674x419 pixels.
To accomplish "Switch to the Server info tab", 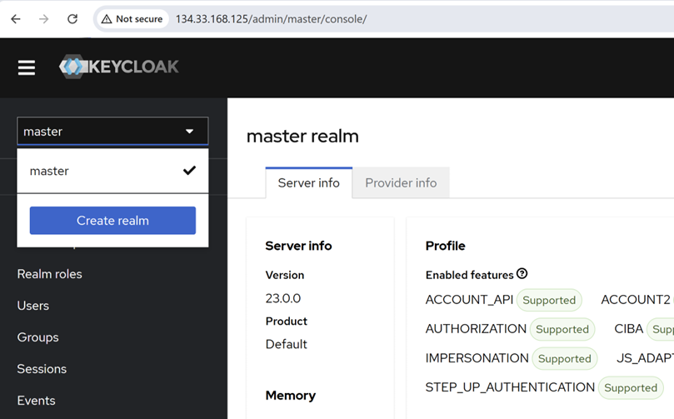I will 308,183.
